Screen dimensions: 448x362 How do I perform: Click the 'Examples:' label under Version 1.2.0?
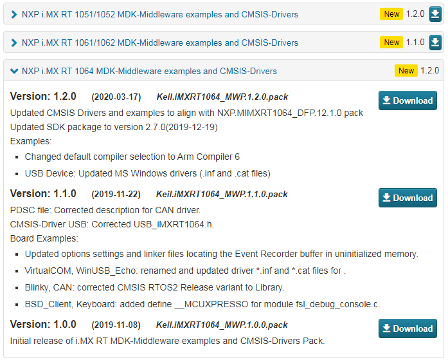31,142
